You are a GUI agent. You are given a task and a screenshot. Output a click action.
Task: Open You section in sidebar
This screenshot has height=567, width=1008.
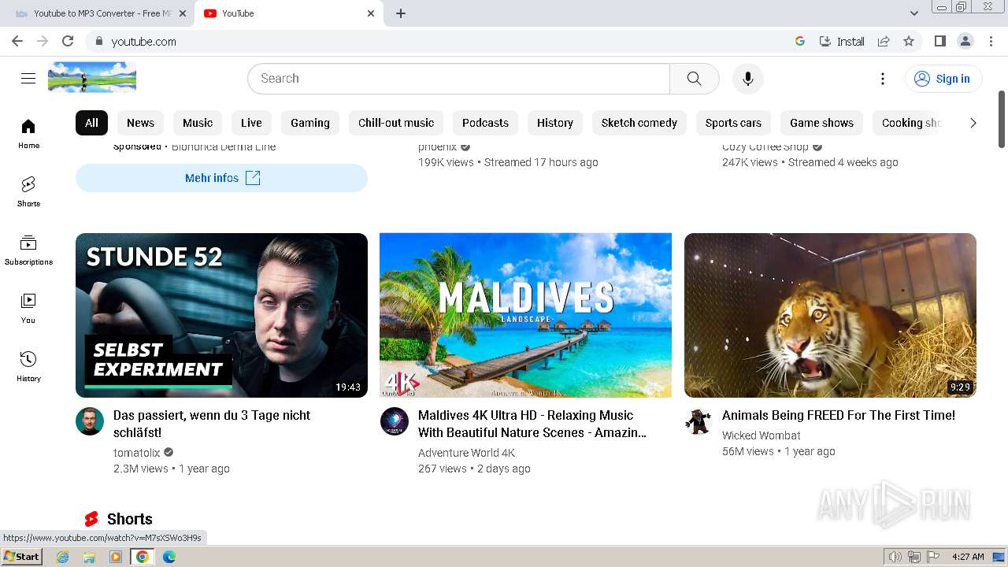(x=28, y=309)
